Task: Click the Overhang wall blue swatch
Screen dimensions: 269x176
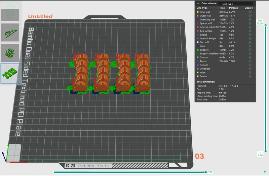Action: tap(198, 19)
